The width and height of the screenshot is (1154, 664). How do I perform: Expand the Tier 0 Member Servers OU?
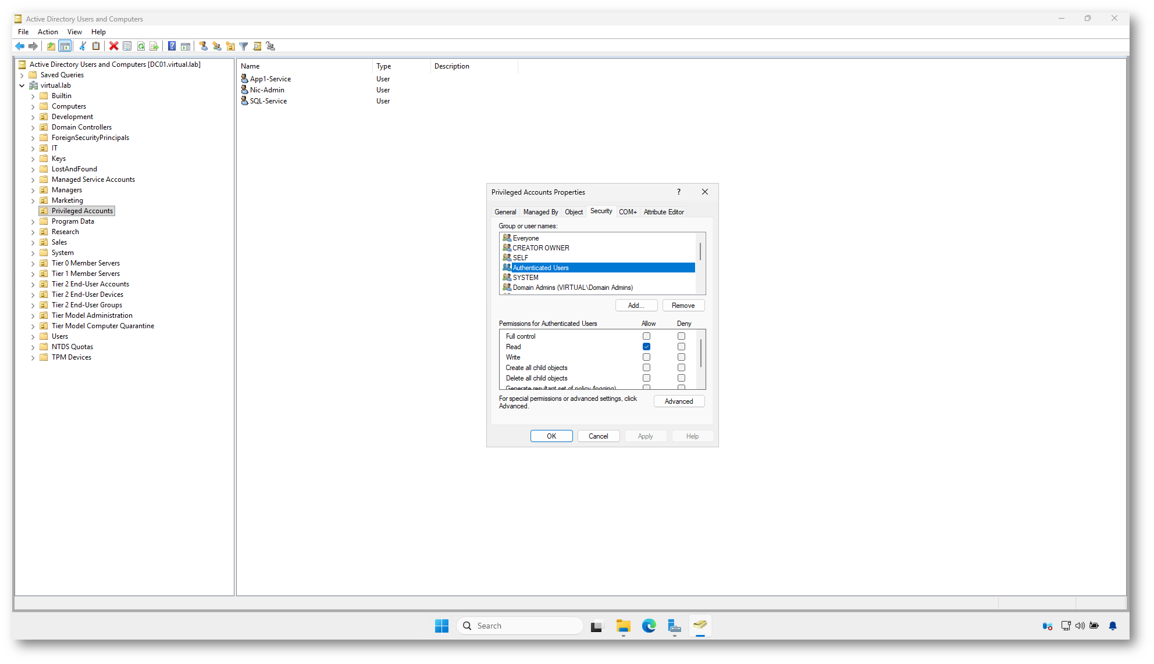tap(33, 263)
